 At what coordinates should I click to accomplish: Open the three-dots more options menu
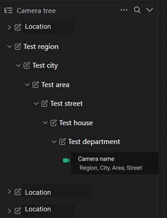click(x=124, y=10)
